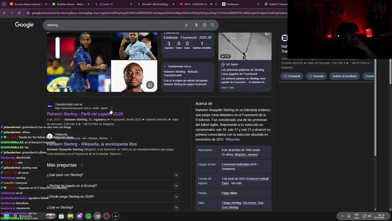Go back with the browser back arrow
Viewport: 392px width, 221px height.
pyautogui.click(x=4, y=13)
